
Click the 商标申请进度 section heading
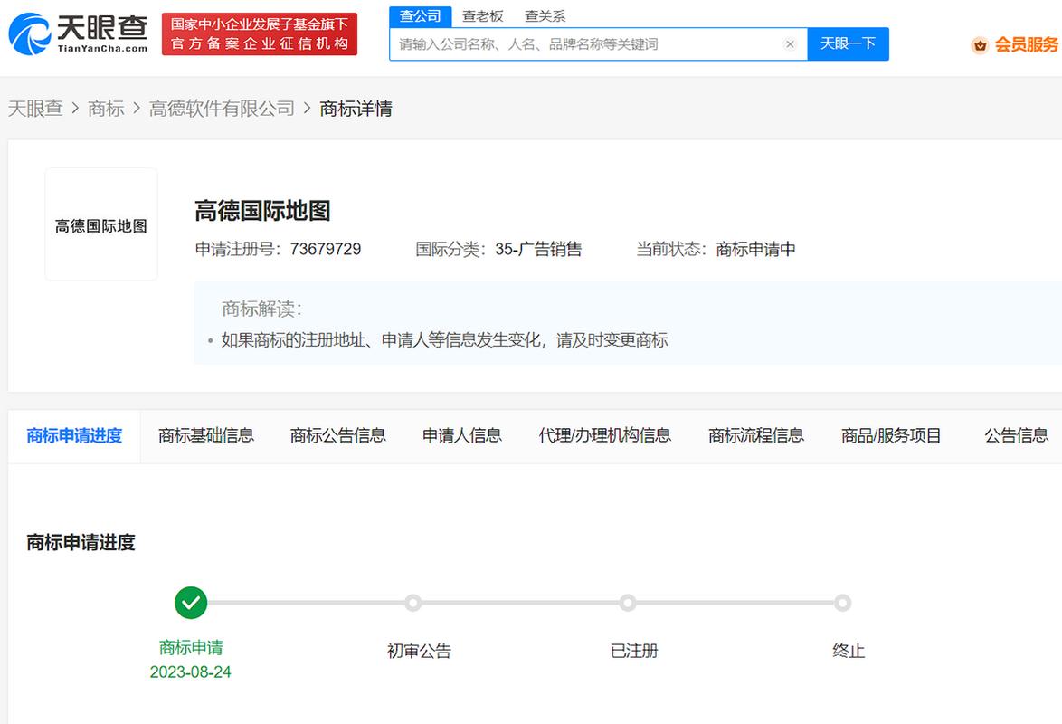tap(81, 542)
